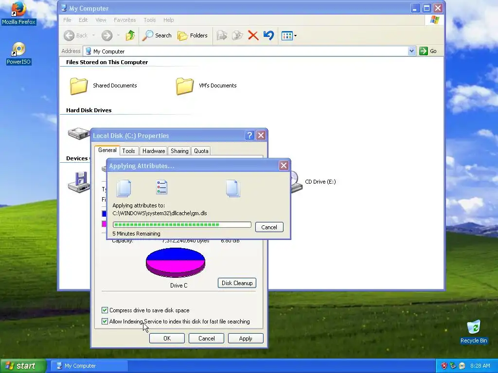Open the Tools menu
Viewport: 498px width, 373px height.
coord(150,20)
